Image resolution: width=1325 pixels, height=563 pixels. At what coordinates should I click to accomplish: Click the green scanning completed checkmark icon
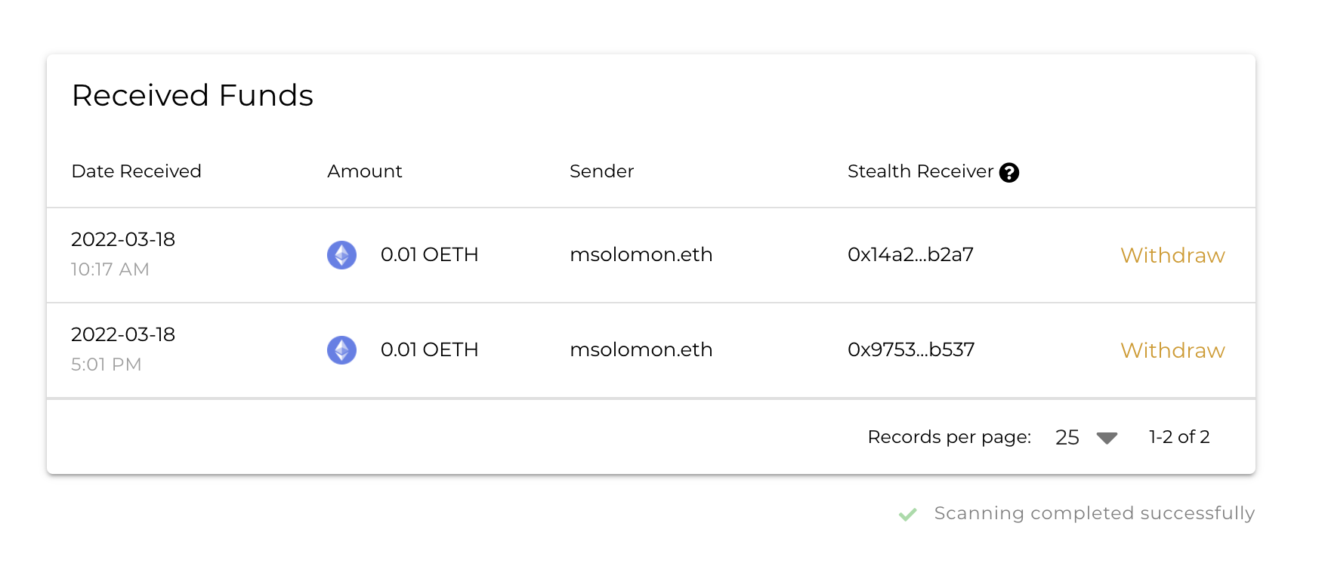(x=907, y=514)
